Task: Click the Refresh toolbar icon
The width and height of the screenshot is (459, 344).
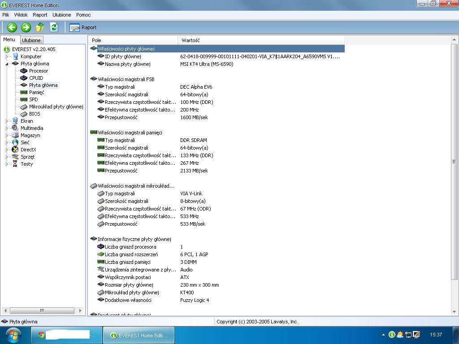Action: click(54, 27)
